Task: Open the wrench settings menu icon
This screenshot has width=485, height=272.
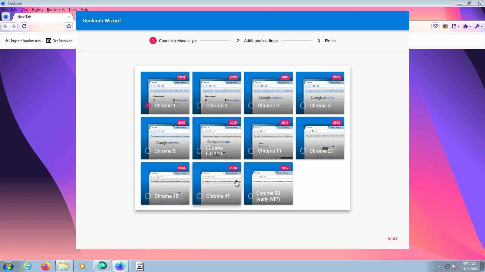Action: click(477, 26)
